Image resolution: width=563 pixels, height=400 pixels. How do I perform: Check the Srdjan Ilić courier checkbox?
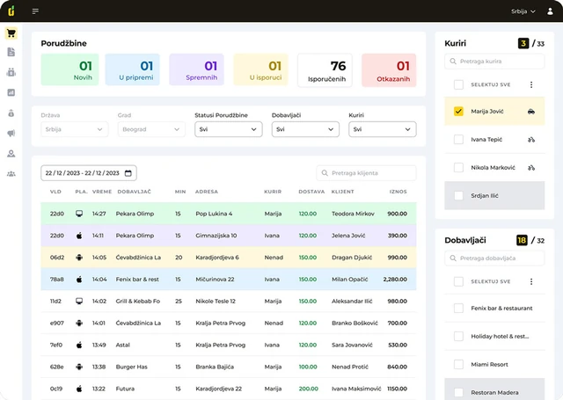point(458,195)
